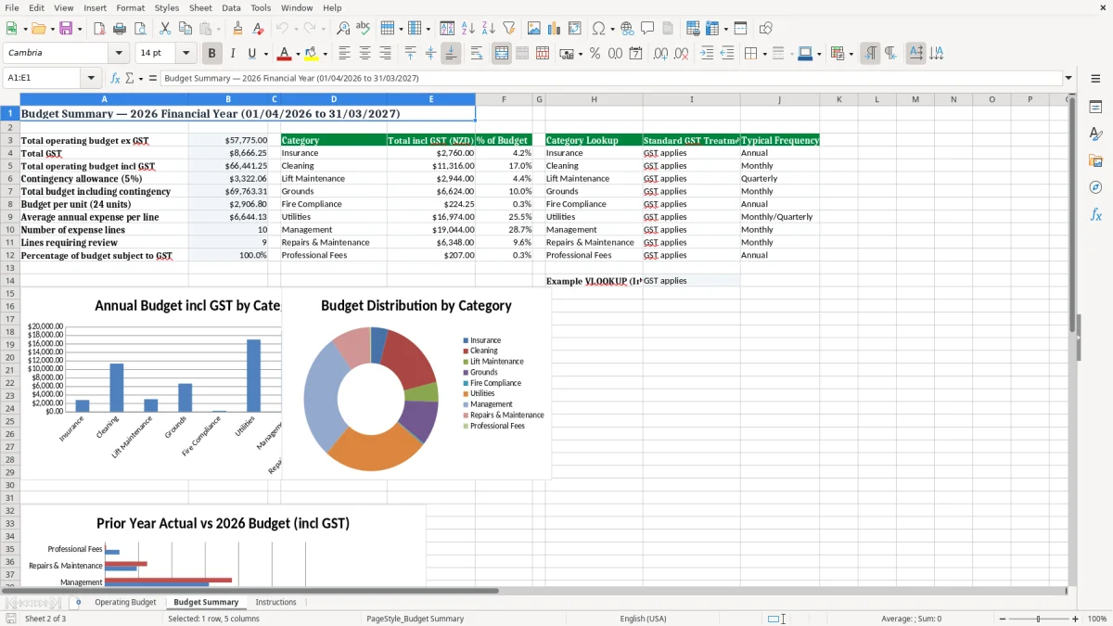The width and height of the screenshot is (1113, 626).
Task: Toggle Italic formatting
Action: (232, 53)
